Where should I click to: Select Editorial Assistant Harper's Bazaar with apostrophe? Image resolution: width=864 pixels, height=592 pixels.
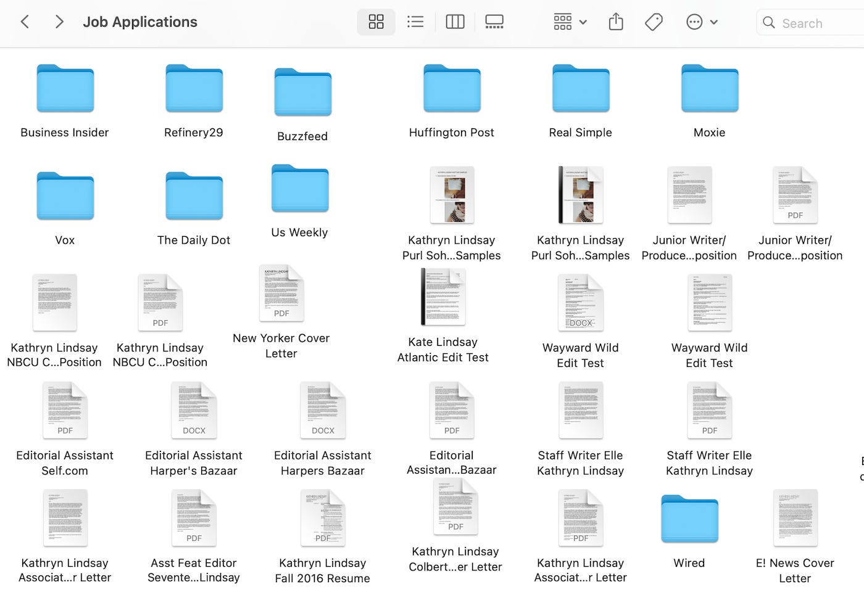[x=194, y=410]
